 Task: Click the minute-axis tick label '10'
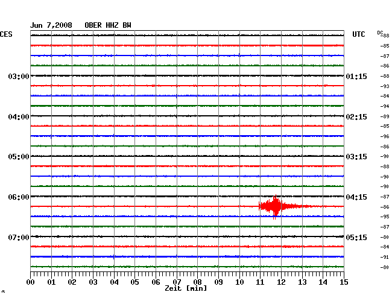(x=239, y=282)
